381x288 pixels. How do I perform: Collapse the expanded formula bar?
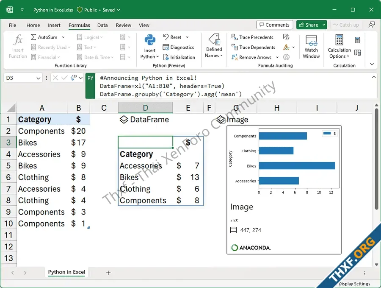[x=374, y=77]
